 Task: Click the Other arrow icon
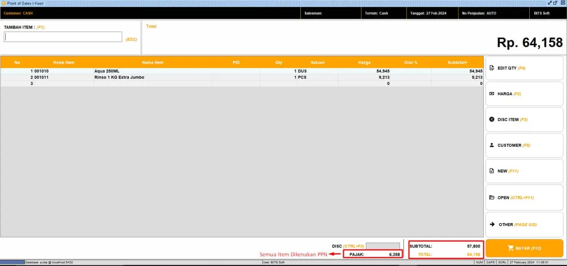point(492,224)
